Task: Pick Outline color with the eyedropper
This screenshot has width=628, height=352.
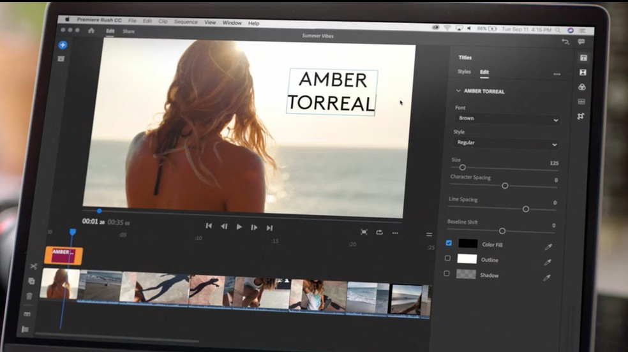Action: (x=548, y=262)
